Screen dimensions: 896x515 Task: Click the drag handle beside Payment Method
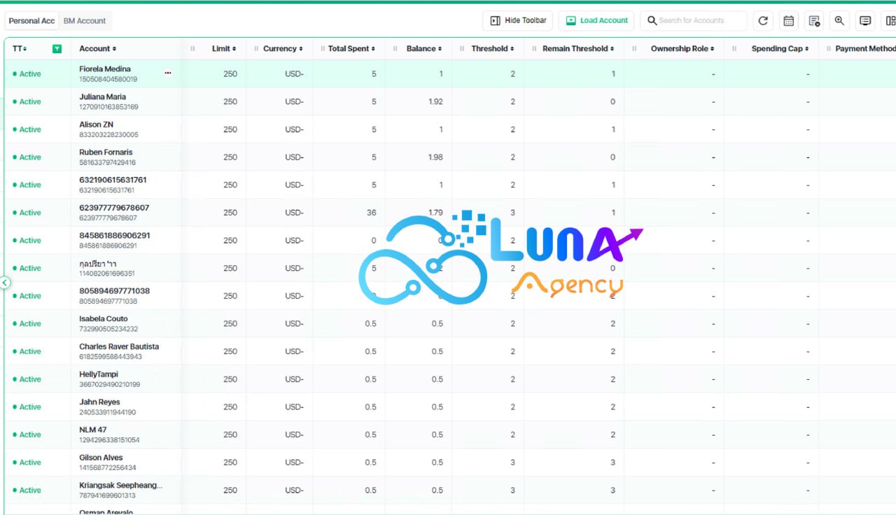pyautogui.click(x=829, y=49)
